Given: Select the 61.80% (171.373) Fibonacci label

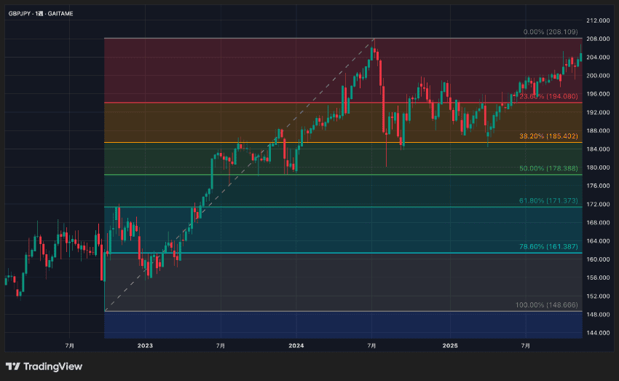Looking at the screenshot, I should coord(548,200).
